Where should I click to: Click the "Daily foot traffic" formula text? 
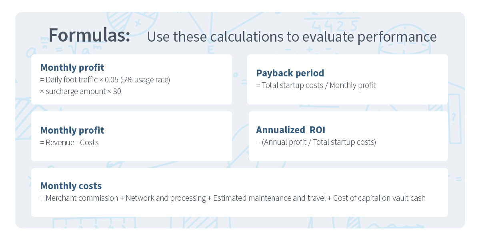click(72, 80)
